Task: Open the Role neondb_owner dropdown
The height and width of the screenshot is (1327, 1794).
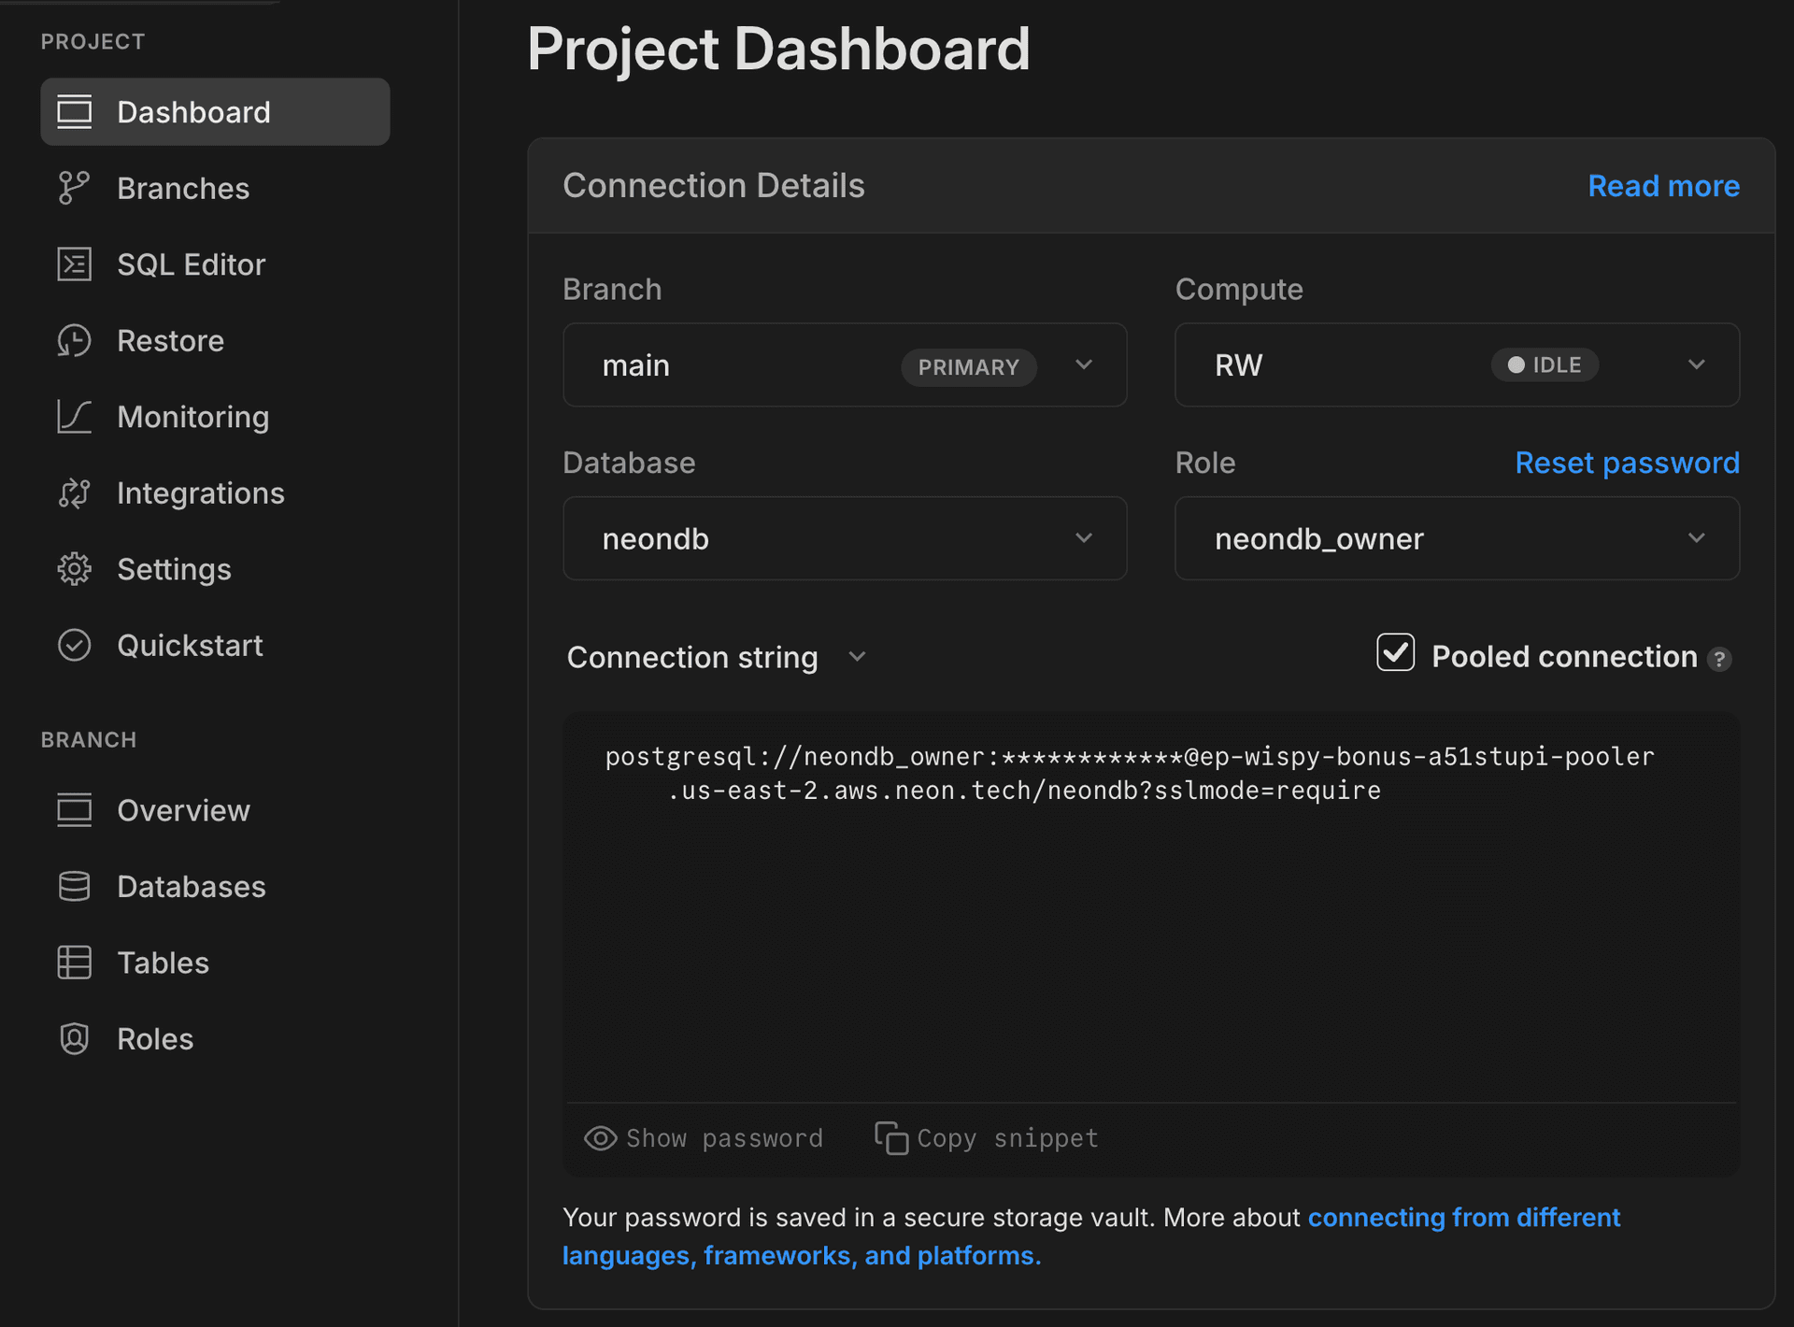Action: coord(1456,538)
